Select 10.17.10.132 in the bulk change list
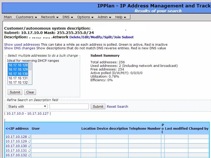211x158 pixels. [x=18, y=82]
